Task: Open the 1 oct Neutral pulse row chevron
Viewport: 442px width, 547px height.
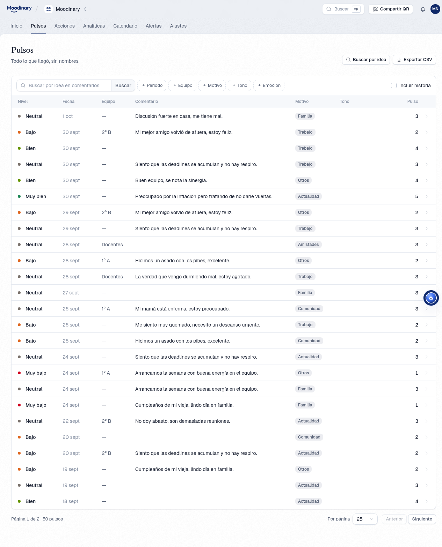Action: pos(427,116)
